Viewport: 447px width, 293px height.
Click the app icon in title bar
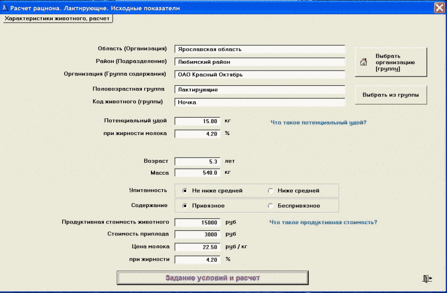4,7
